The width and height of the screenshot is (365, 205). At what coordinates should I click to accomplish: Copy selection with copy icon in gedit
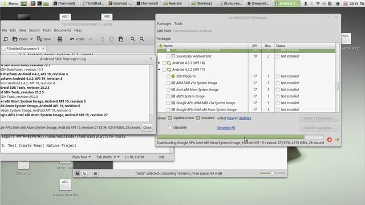click(111, 39)
